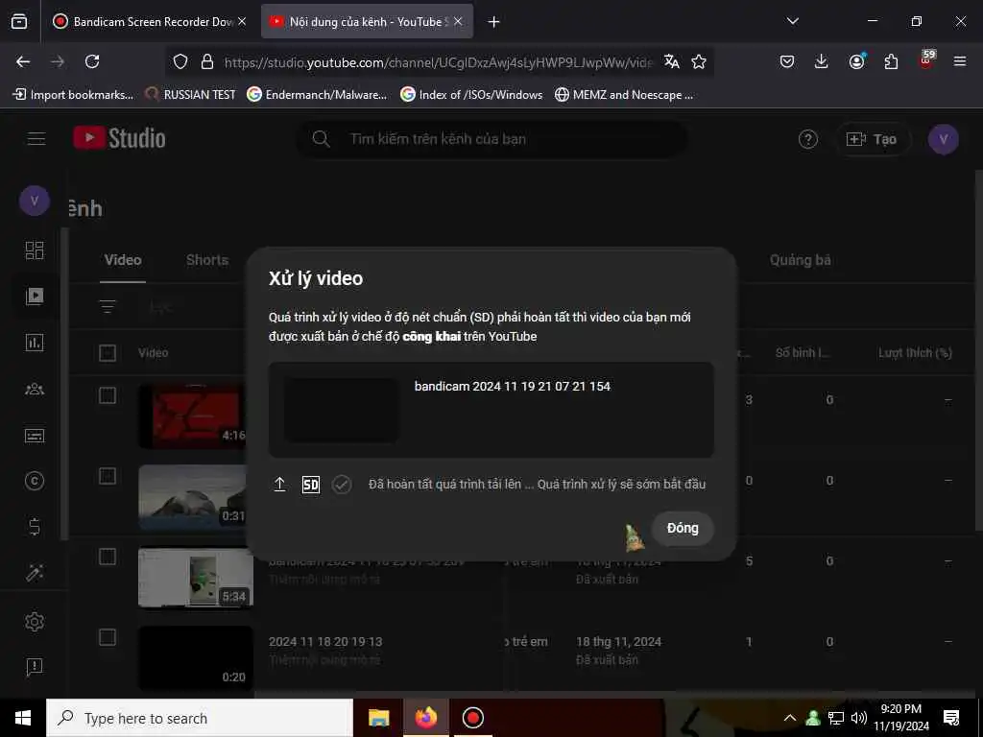Open the Subtitles icon in the sidebar
The image size is (983, 737).
pyautogui.click(x=35, y=436)
